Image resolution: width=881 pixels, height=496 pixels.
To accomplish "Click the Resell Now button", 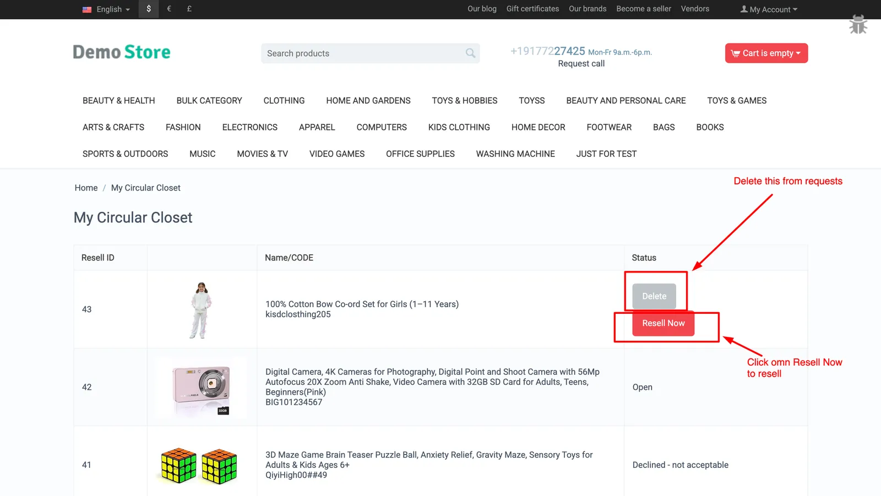I will pyautogui.click(x=664, y=323).
